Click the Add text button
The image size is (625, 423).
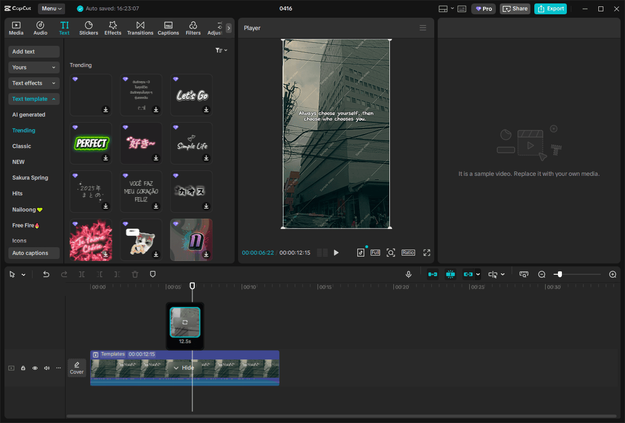click(x=34, y=51)
